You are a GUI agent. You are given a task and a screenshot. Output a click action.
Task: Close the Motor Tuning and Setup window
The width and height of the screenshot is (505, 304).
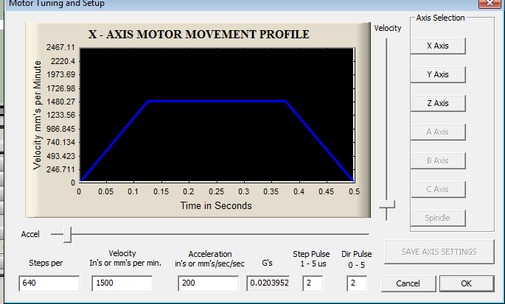click(x=490, y=3)
